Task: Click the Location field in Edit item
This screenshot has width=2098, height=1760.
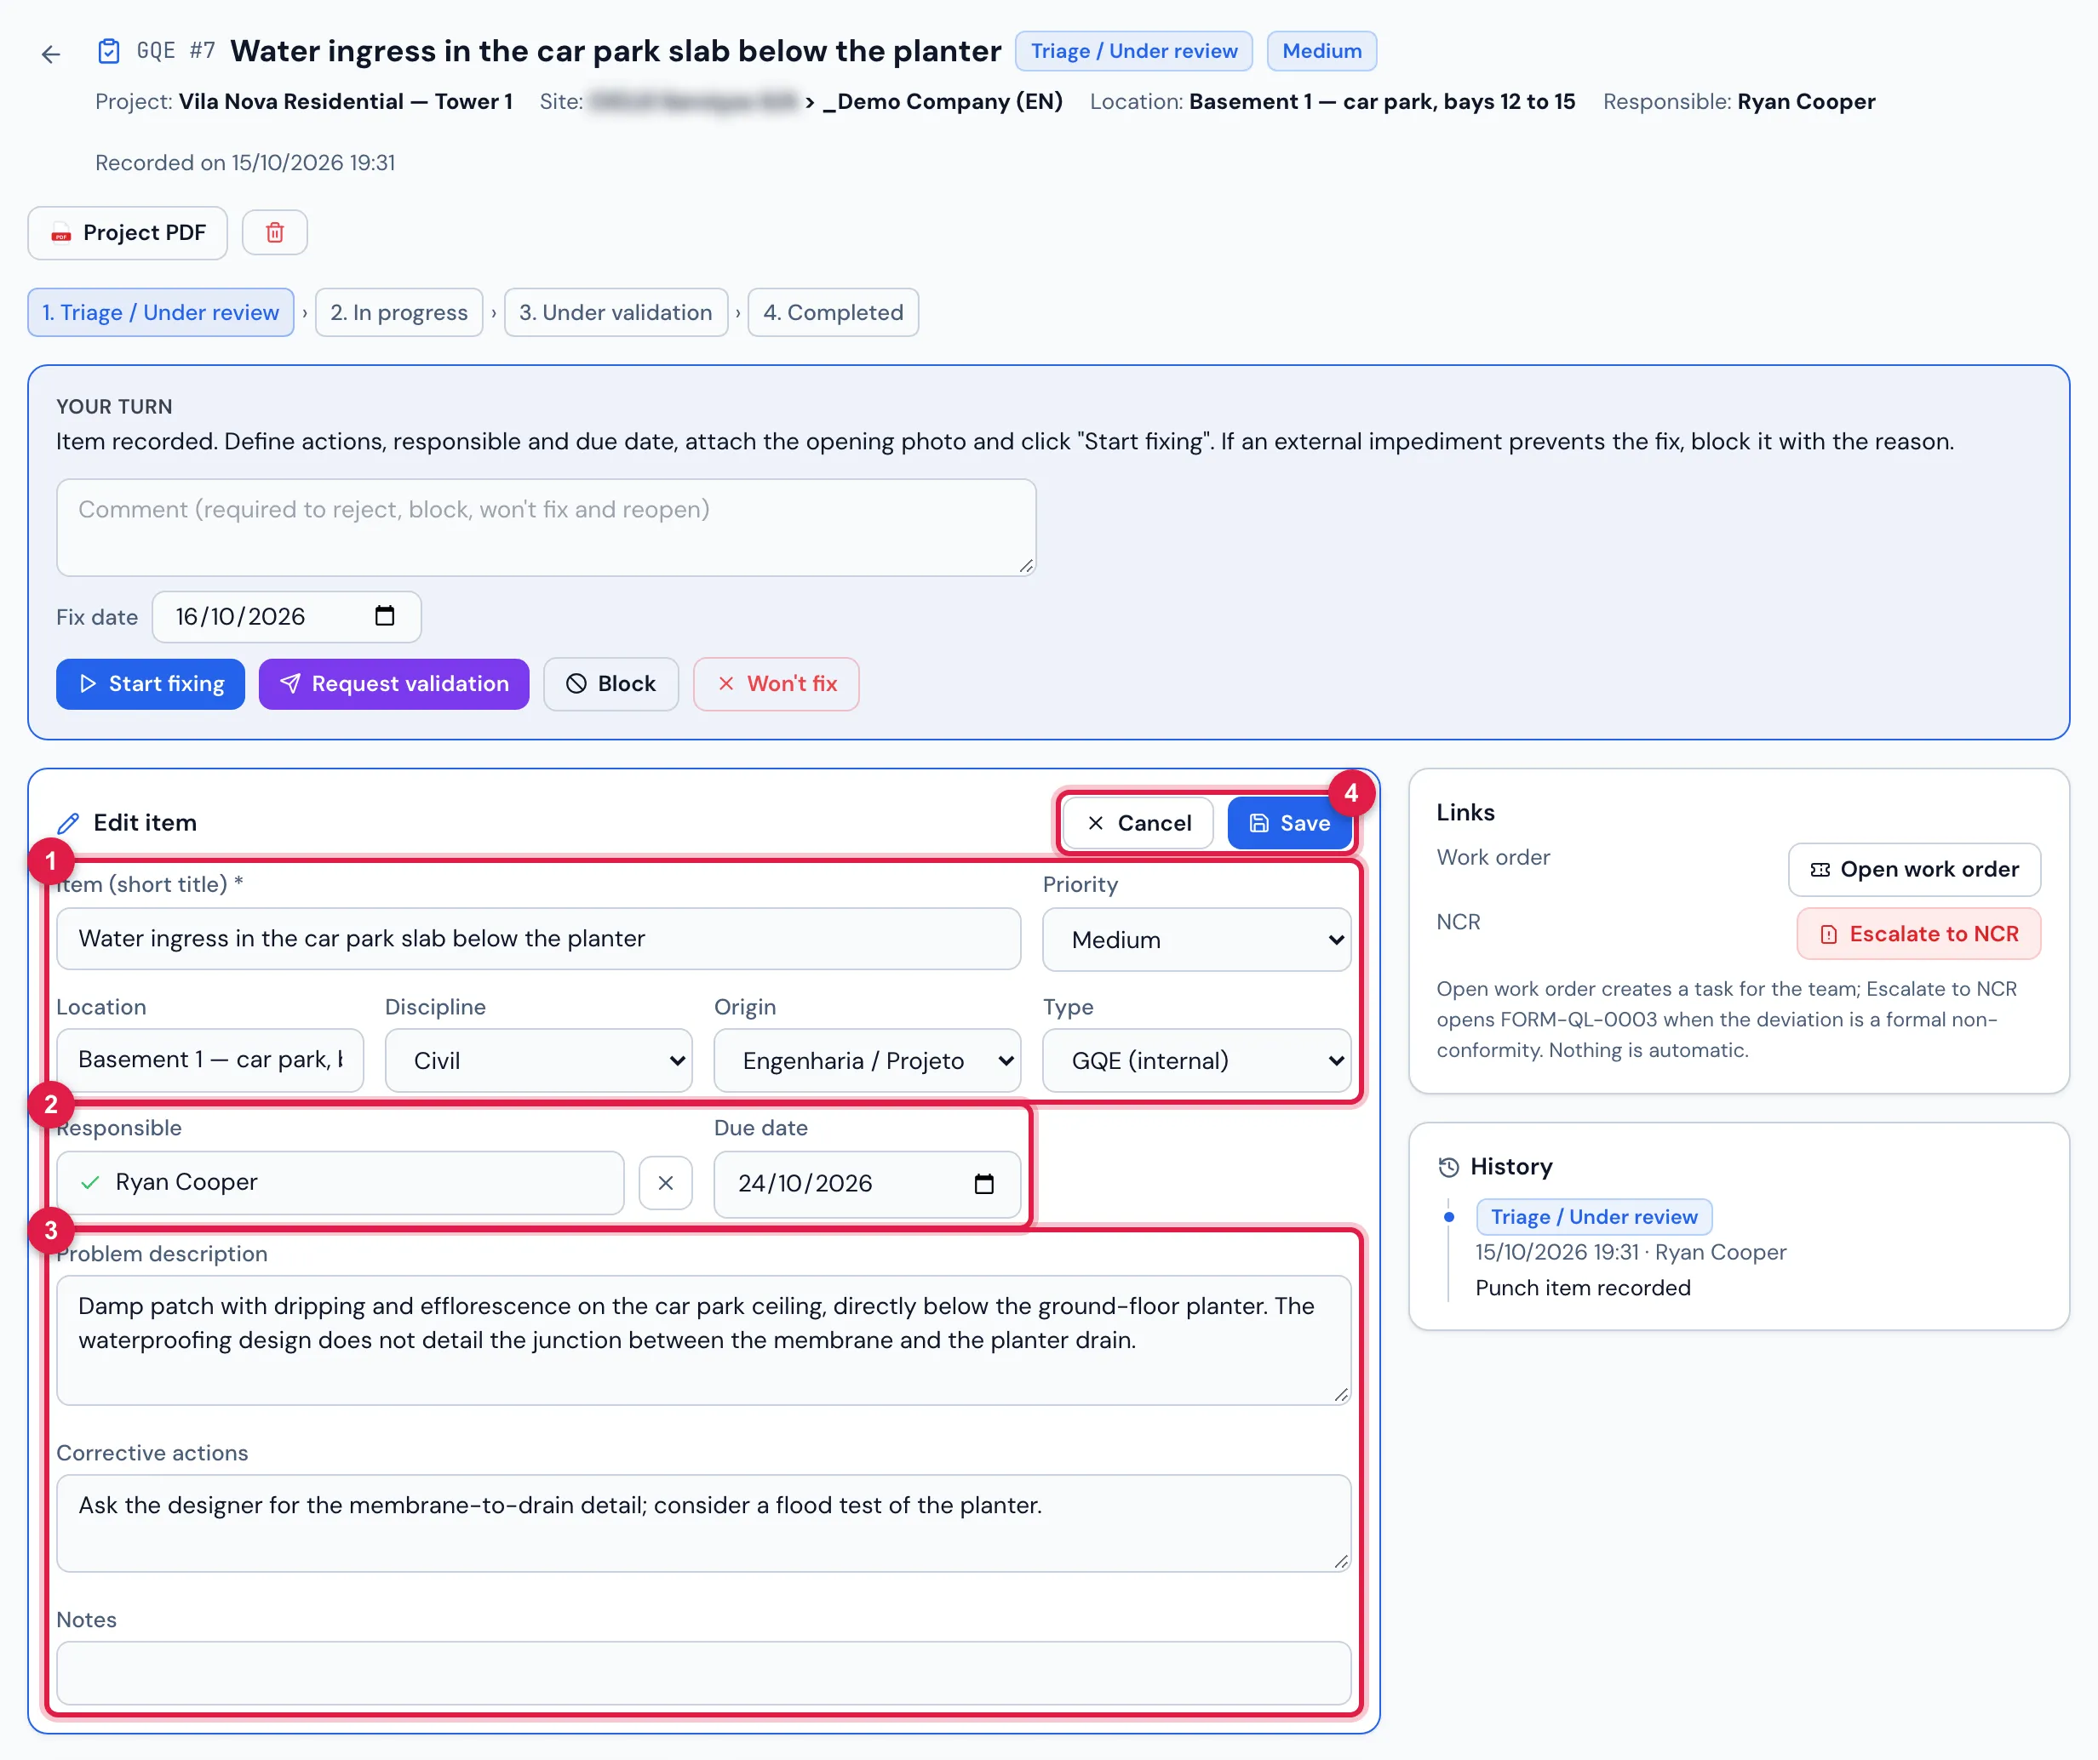Action: (x=209, y=1060)
